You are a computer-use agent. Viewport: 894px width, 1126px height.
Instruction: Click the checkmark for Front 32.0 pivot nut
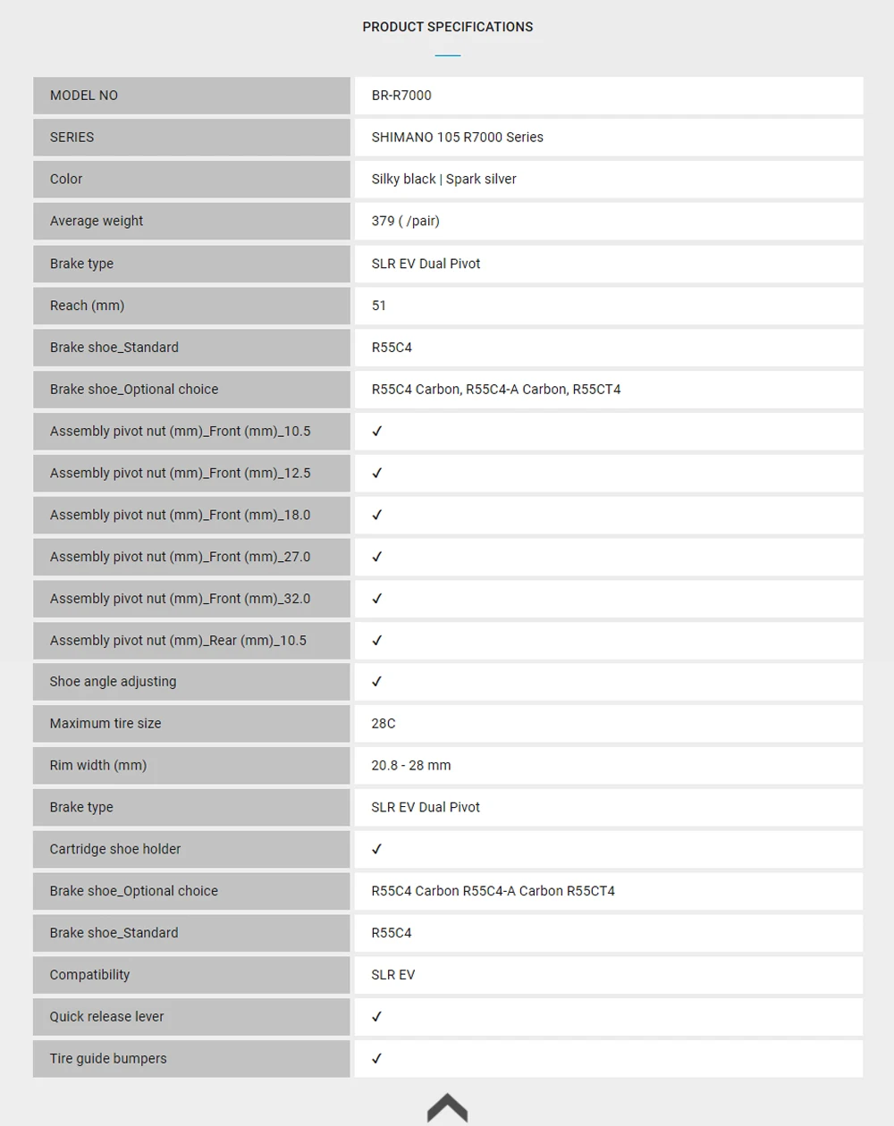pos(376,599)
